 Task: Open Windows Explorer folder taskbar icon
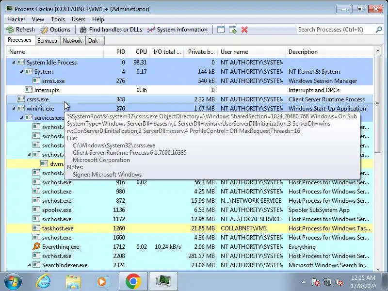(73, 282)
